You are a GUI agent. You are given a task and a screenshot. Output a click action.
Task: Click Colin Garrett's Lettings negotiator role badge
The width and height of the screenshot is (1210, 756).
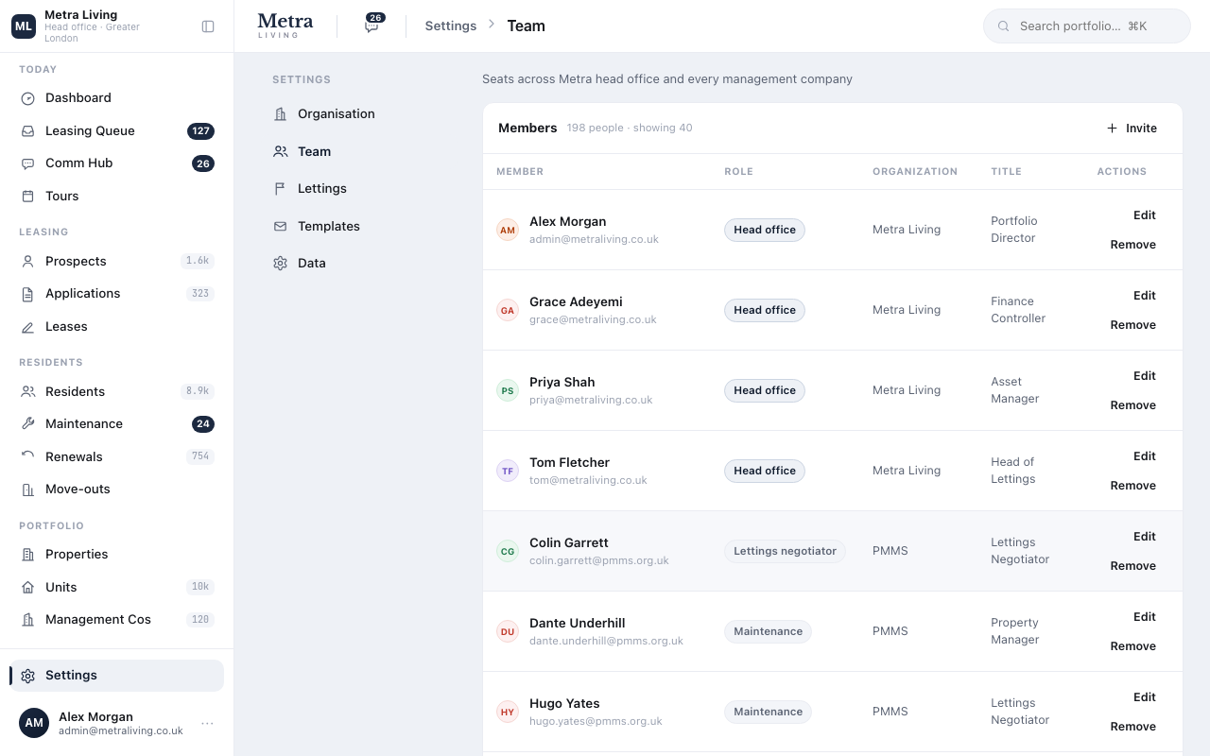coord(785,551)
